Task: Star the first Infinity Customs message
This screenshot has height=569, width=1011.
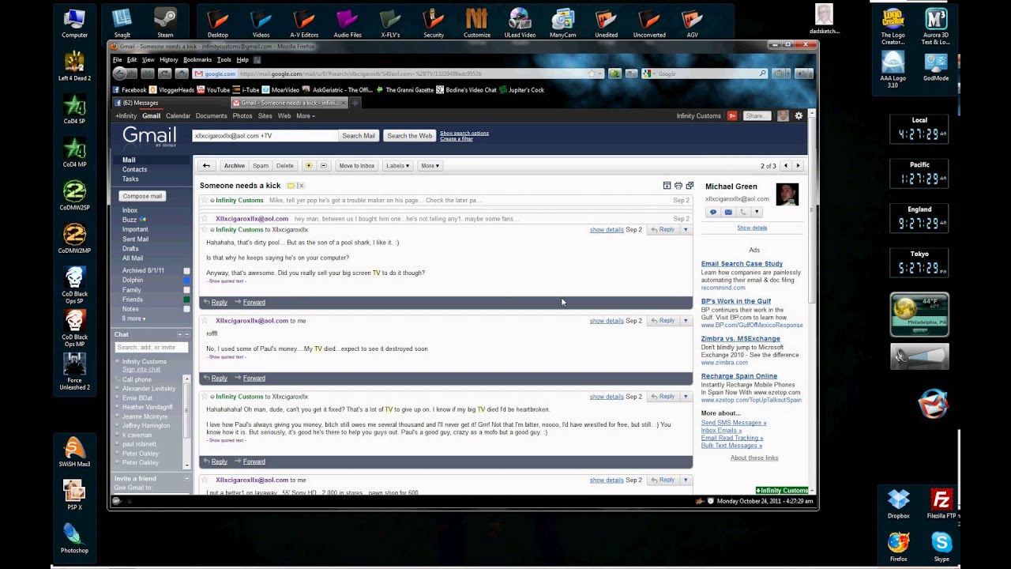Action: (205, 201)
